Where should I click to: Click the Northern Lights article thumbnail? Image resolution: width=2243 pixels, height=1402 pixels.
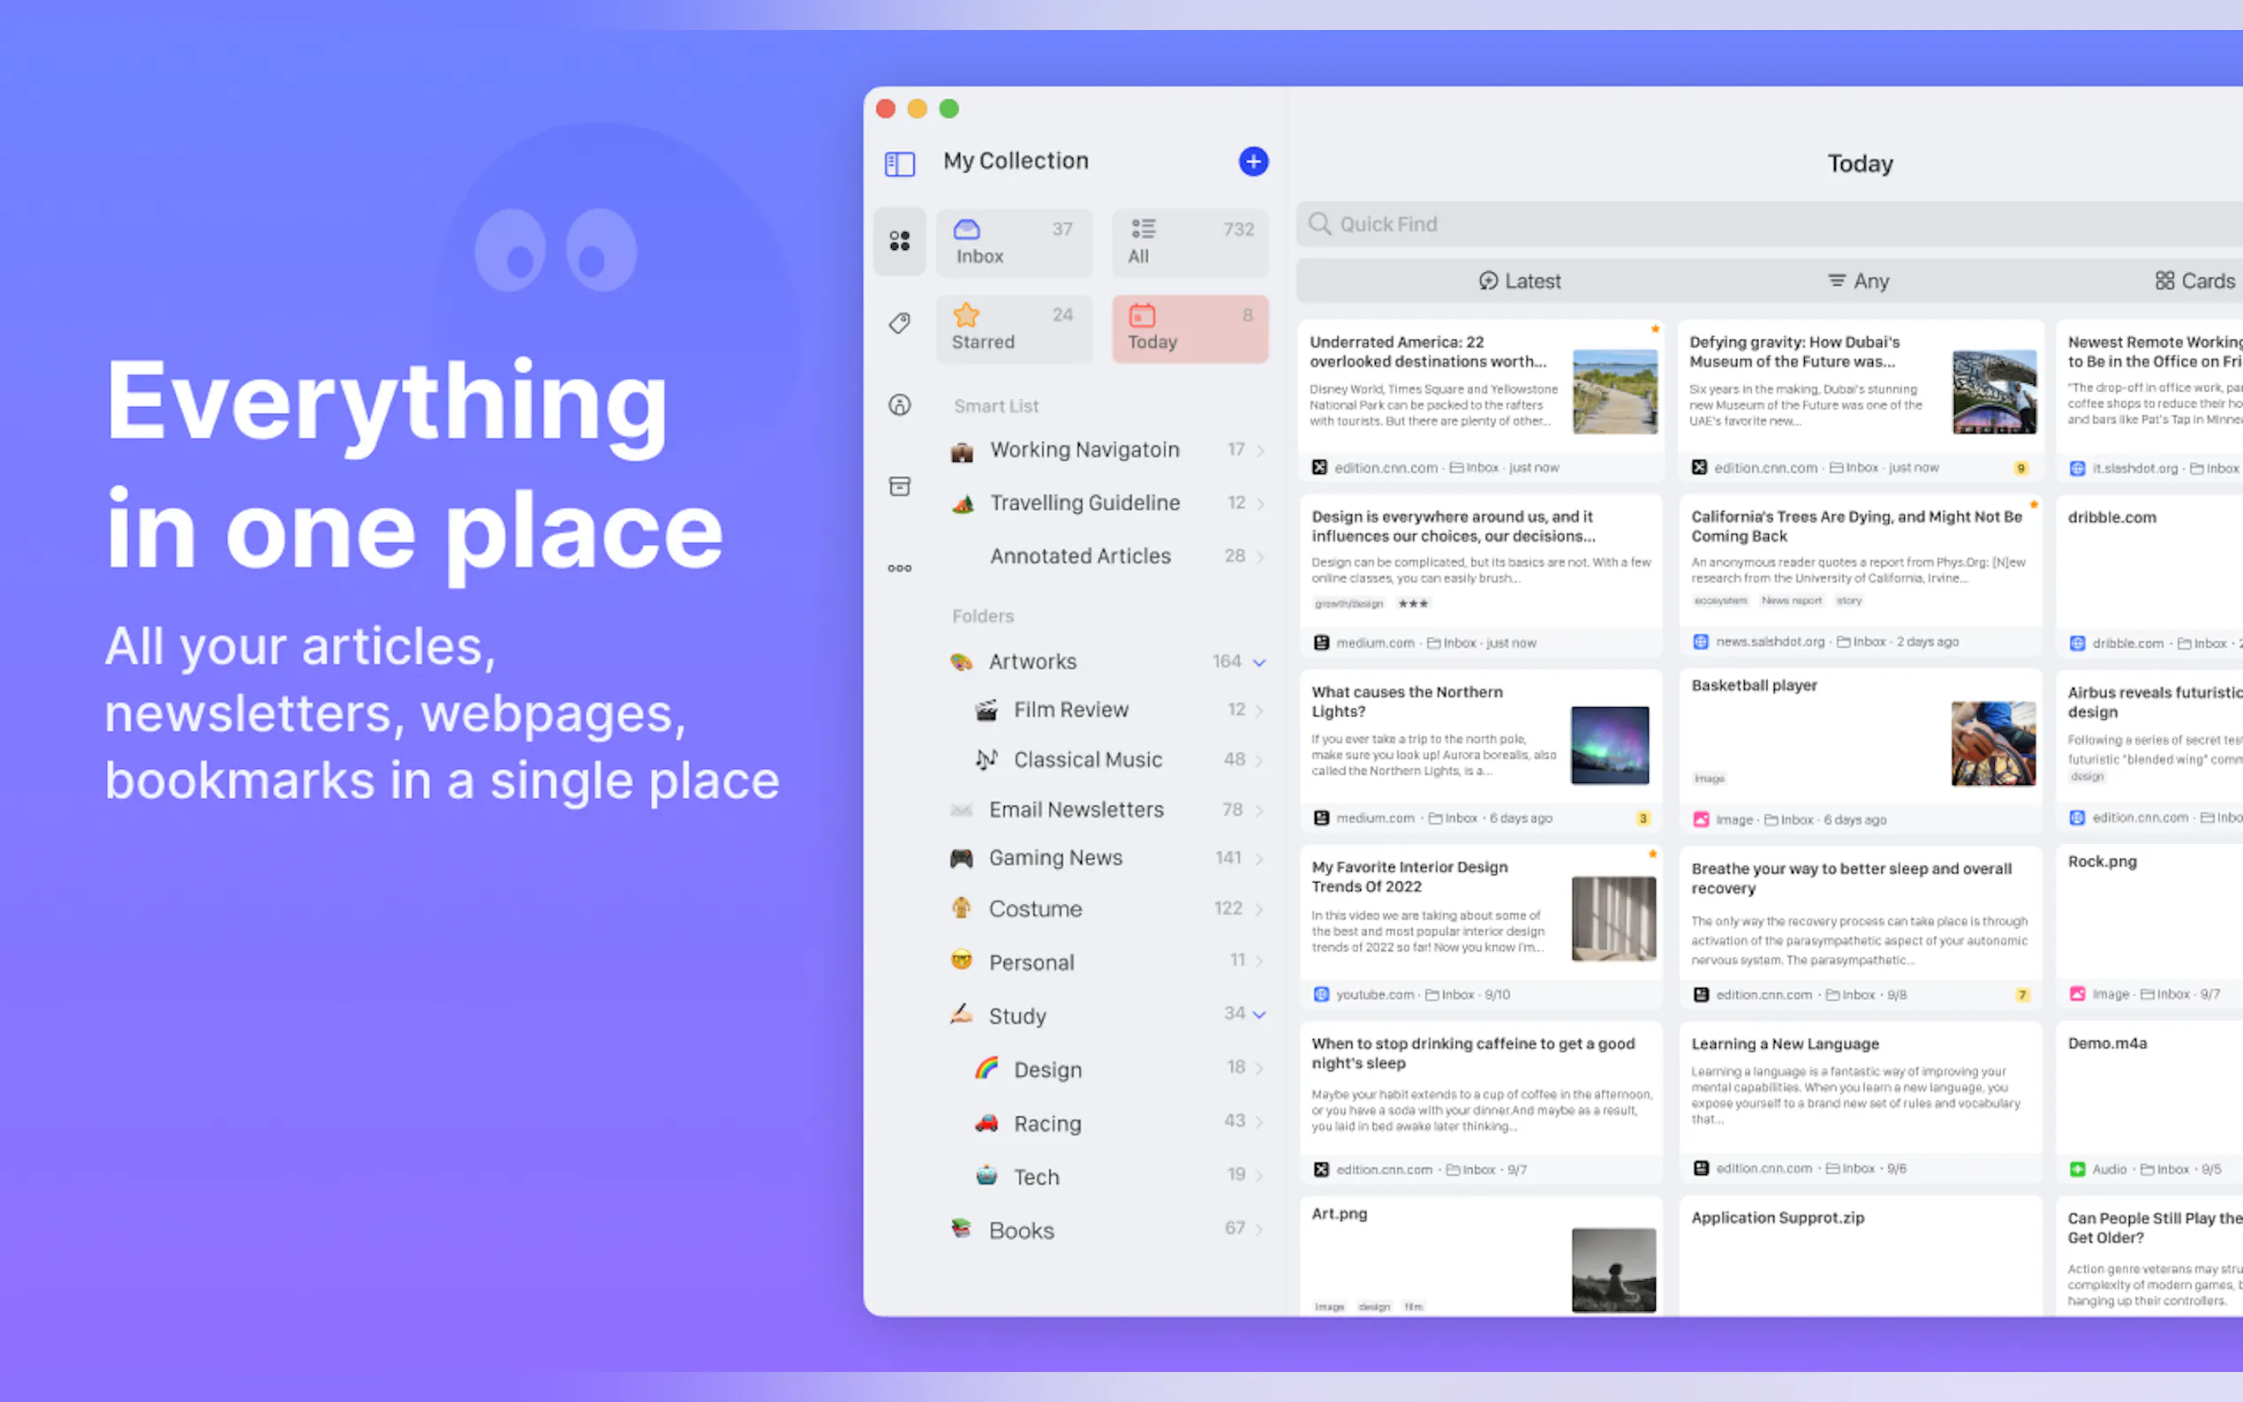[1609, 745]
